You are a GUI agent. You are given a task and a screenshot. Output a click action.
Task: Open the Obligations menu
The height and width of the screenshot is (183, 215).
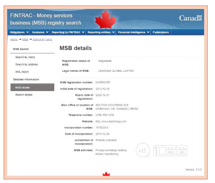[19, 32]
